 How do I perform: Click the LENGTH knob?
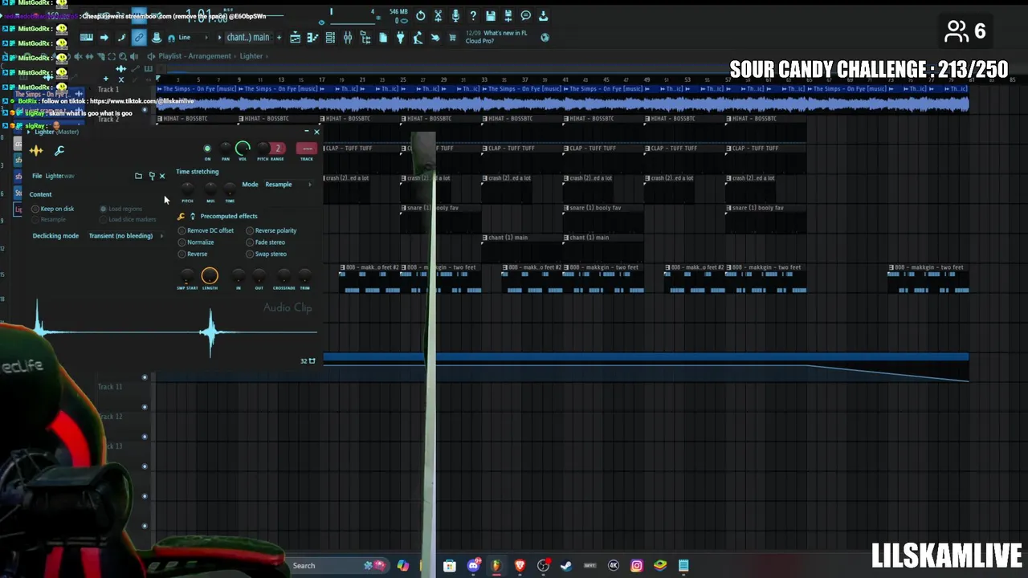pos(210,276)
